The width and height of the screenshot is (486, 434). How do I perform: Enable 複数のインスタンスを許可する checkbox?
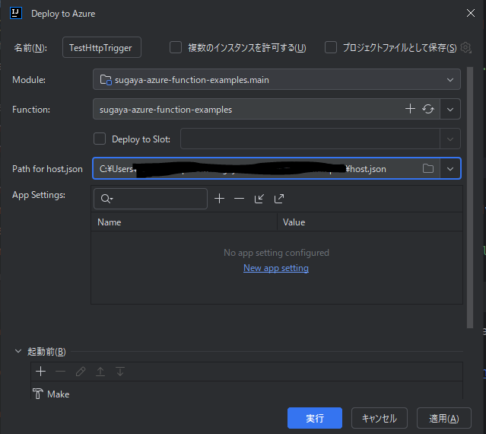coord(176,48)
